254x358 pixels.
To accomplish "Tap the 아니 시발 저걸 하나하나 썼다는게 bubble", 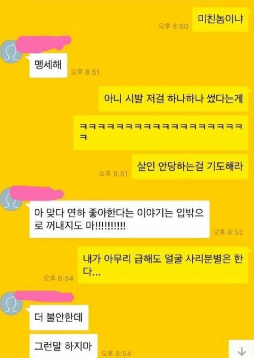I will [x=173, y=99].
